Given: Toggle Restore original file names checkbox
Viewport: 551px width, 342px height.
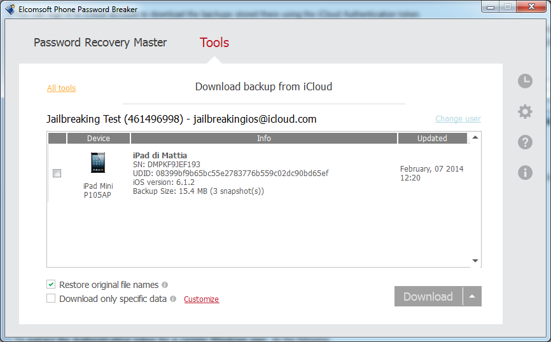Looking at the screenshot, I should (x=51, y=284).
